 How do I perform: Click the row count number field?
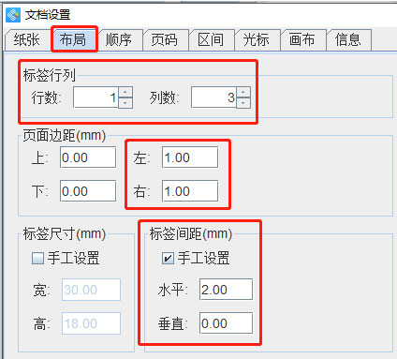(96, 97)
